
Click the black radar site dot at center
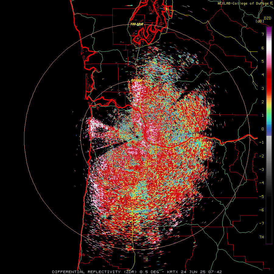[x=137, y=137]
